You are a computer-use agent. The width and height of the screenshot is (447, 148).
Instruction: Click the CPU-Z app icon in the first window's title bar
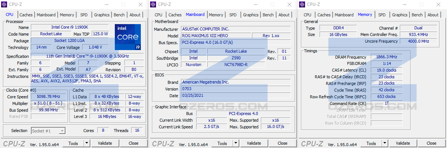click(x=4, y=4)
